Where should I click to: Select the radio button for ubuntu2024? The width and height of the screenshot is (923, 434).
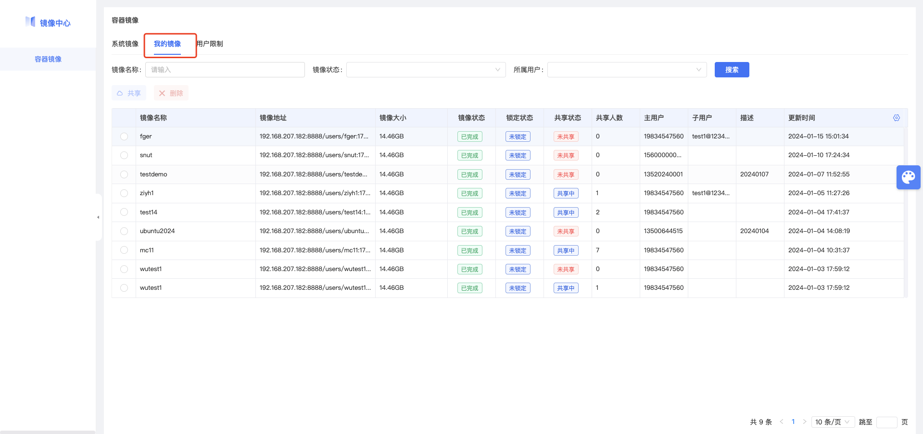(124, 231)
